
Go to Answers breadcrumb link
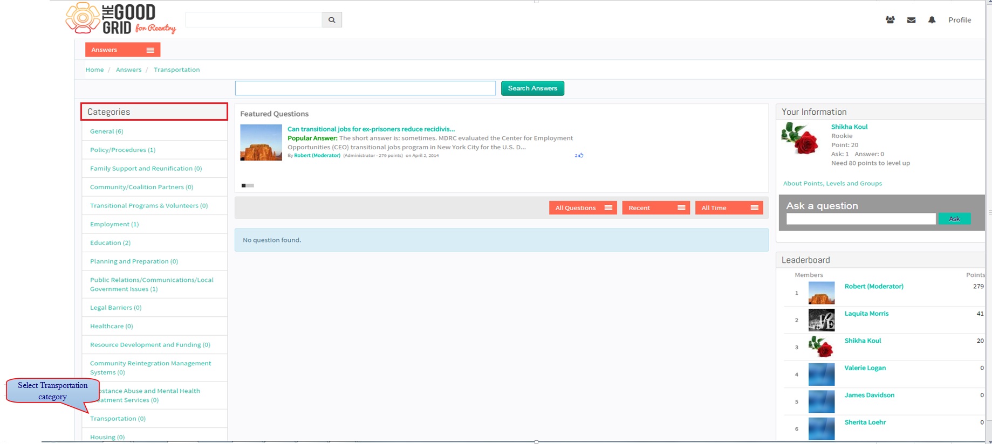(x=128, y=70)
